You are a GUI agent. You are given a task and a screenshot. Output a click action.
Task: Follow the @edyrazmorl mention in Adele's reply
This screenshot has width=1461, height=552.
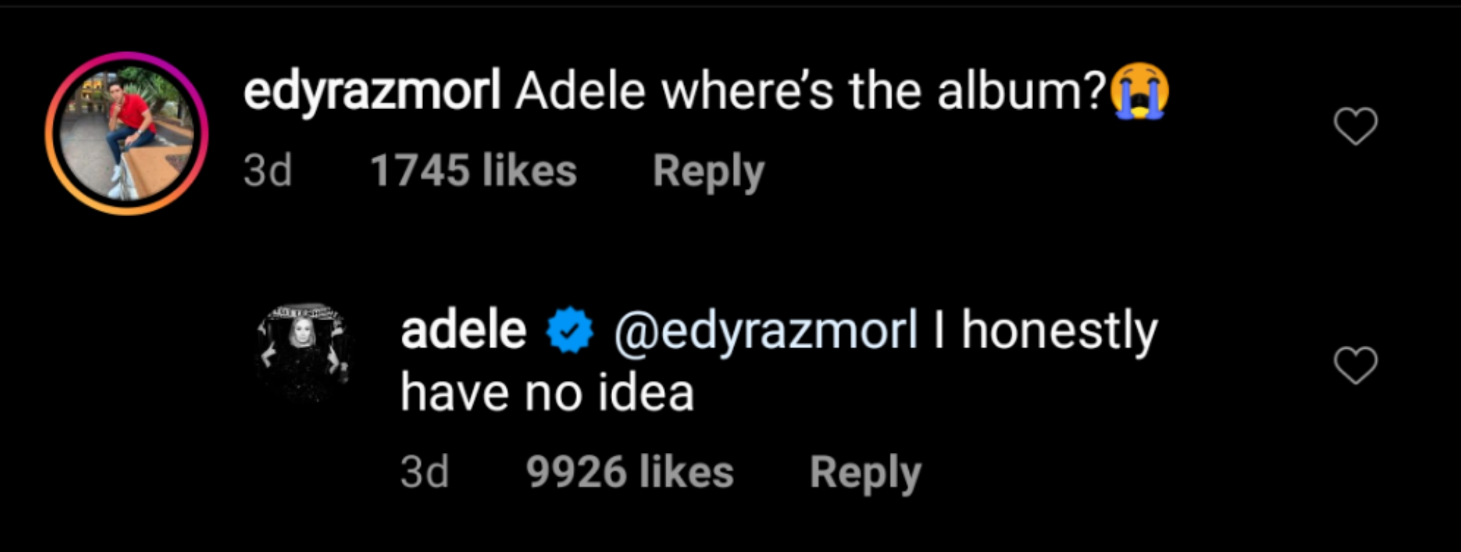765,330
